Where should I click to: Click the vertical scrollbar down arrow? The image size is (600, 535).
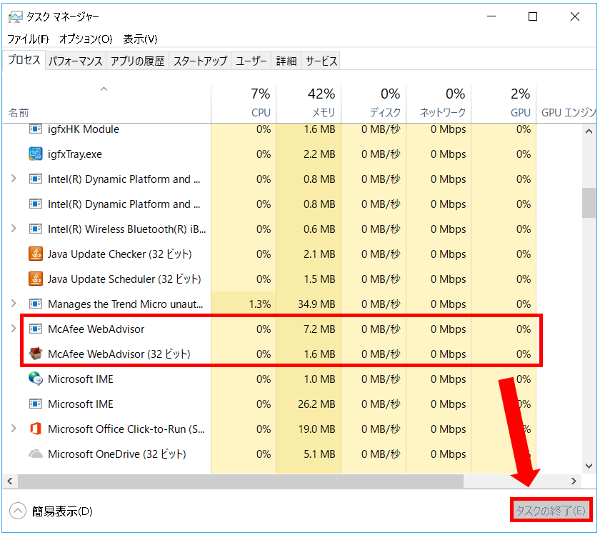[x=589, y=466]
